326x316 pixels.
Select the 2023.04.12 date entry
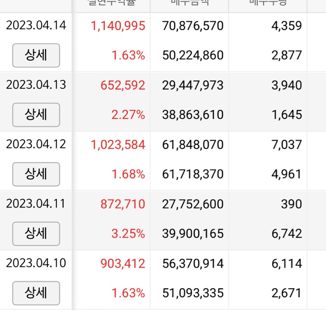click(36, 145)
